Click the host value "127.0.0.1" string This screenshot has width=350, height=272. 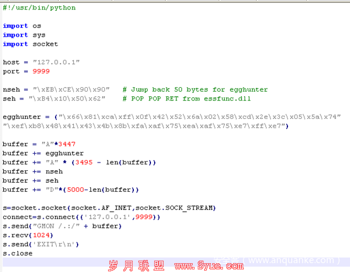point(56,62)
